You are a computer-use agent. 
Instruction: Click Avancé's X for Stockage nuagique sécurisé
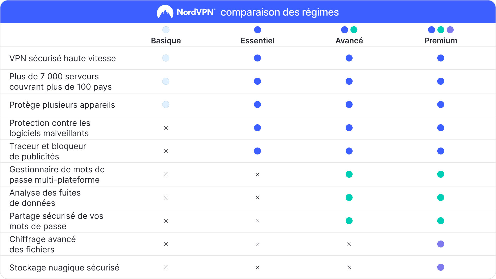(349, 267)
